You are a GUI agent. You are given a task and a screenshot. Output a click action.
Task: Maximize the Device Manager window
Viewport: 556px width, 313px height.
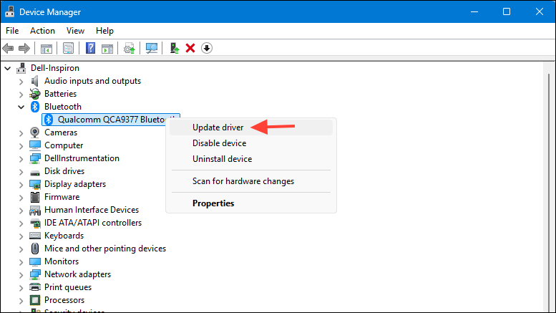tap(507, 11)
